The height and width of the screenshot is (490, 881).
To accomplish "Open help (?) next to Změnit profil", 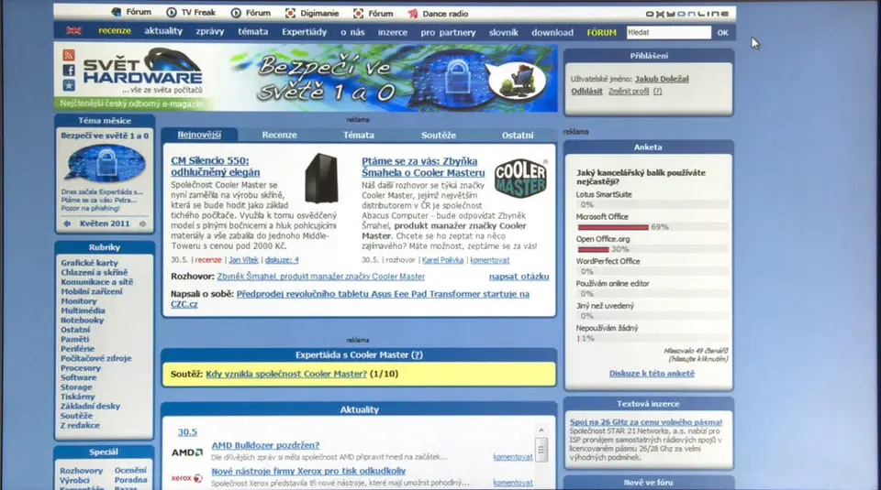I will [x=657, y=91].
